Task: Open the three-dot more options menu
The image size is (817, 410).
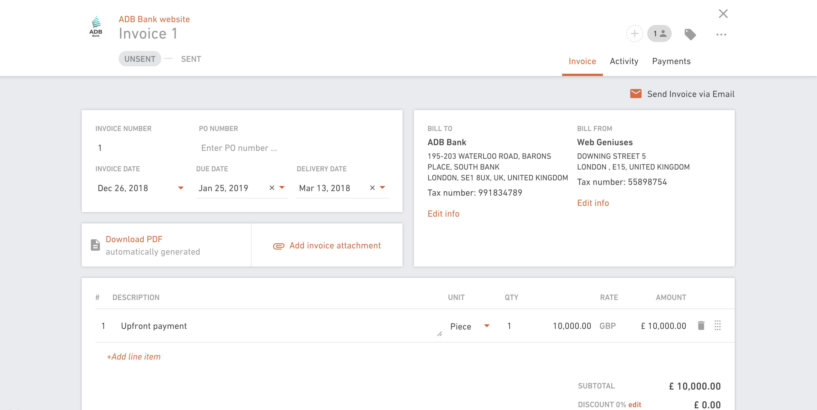Action: (721, 35)
